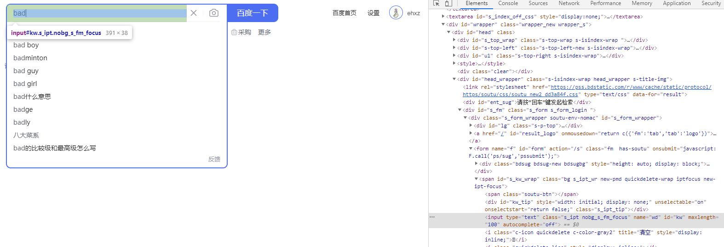The height and width of the screenshot is (247, 724).
Task: Open the soutu_new2 stylesheet href link
Action: [x=587, y=91]
